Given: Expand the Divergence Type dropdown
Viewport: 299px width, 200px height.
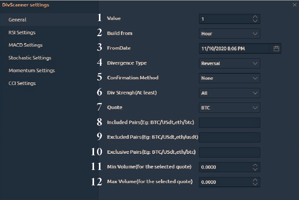Looking at the screenshot, I should pyautogui.click(x=229, y=63).
